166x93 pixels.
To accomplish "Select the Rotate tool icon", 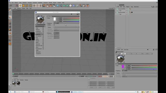I will [x=27, y=6].
